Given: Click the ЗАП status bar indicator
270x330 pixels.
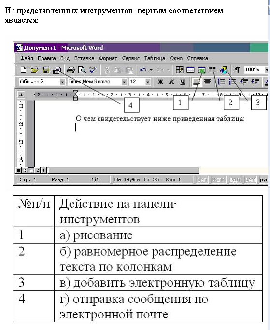Looking at the screenshot, I should [x=202, y=179].
